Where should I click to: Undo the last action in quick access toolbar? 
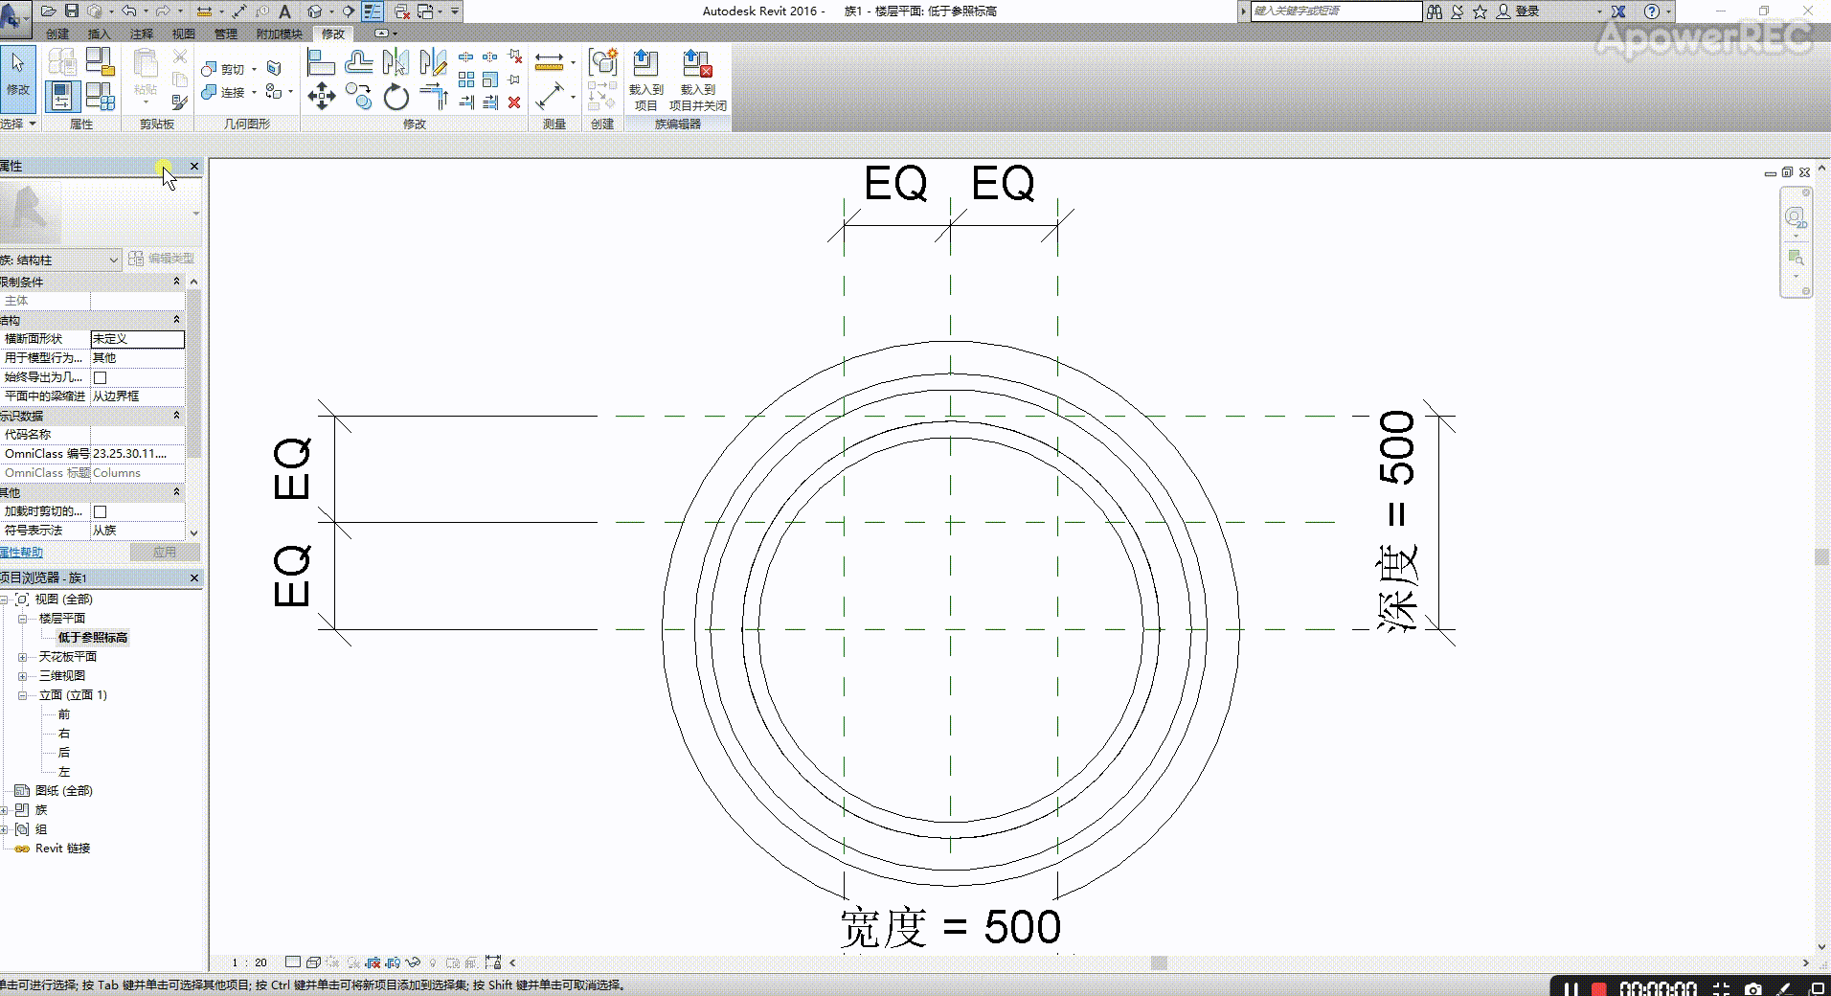click(x=128, y=11)
